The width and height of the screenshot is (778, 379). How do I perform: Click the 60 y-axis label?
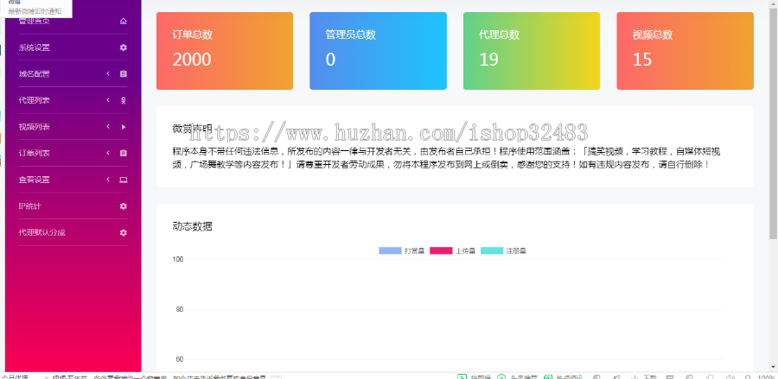pos(180,359)
